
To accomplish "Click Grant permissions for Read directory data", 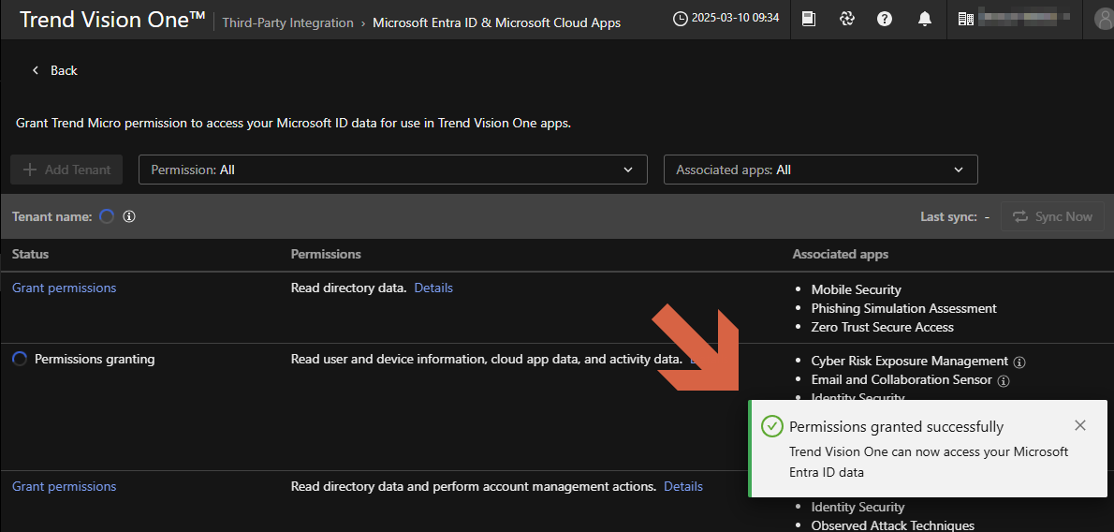I will tap(65, 288).
